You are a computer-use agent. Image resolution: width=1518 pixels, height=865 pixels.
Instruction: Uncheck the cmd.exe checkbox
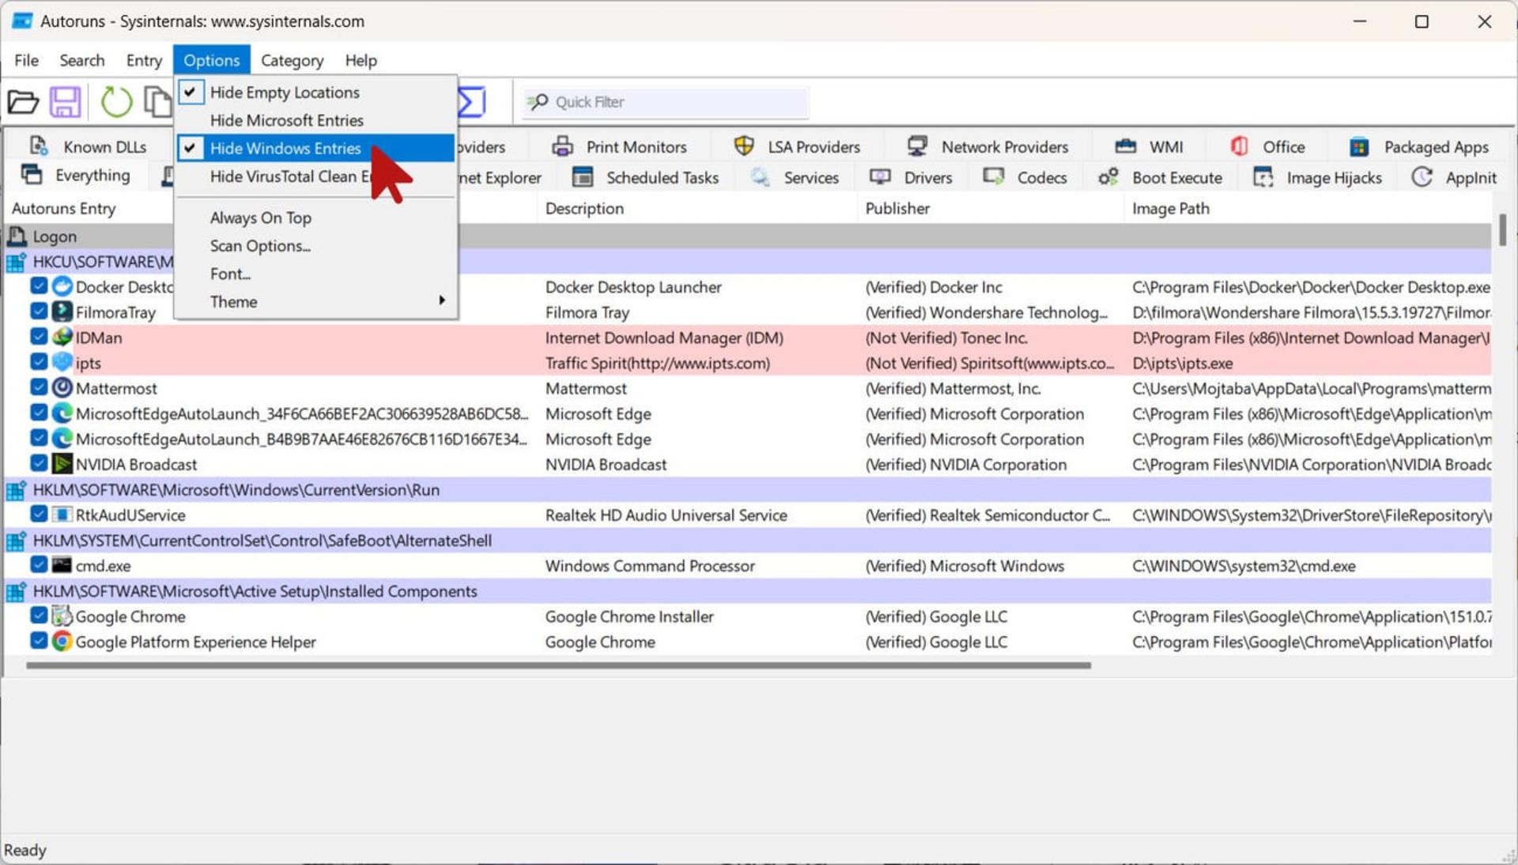pyautogui.click(x=39, y=564)
